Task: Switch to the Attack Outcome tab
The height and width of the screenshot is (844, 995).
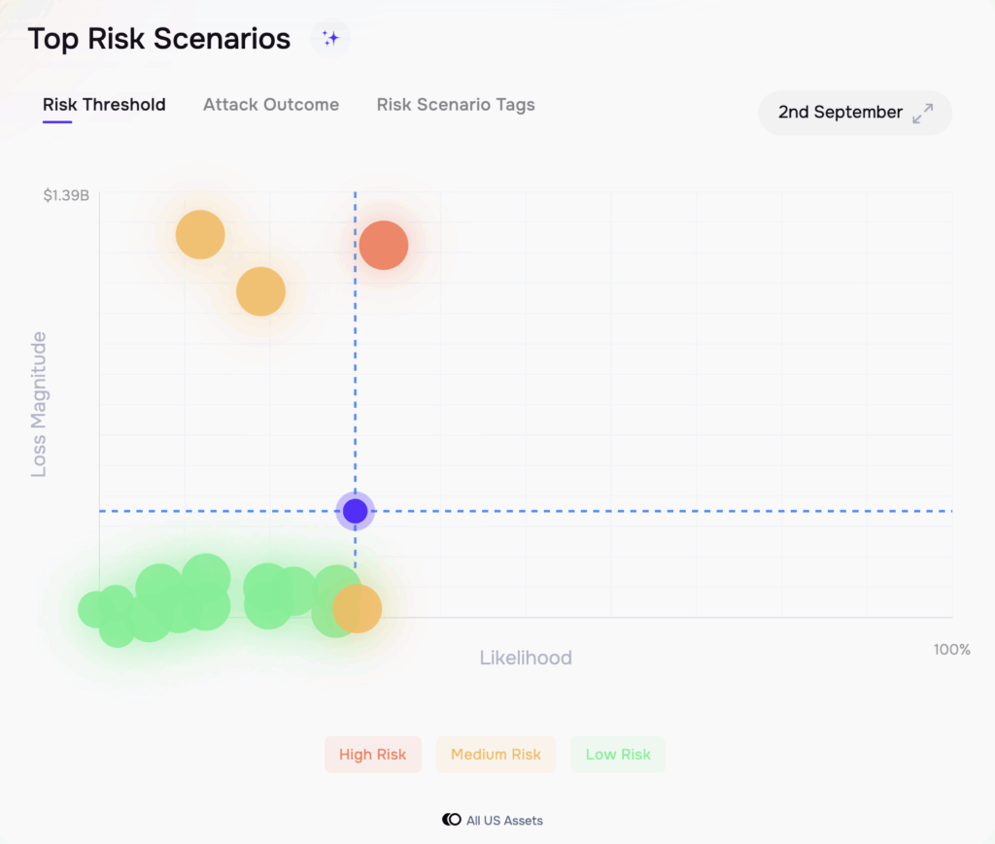Action: [x=271, y=105]
